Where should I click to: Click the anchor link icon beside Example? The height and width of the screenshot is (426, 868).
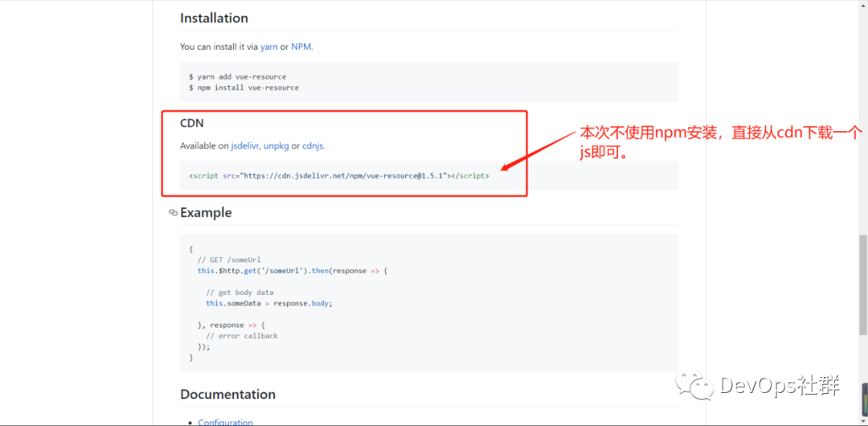(174, 213)
